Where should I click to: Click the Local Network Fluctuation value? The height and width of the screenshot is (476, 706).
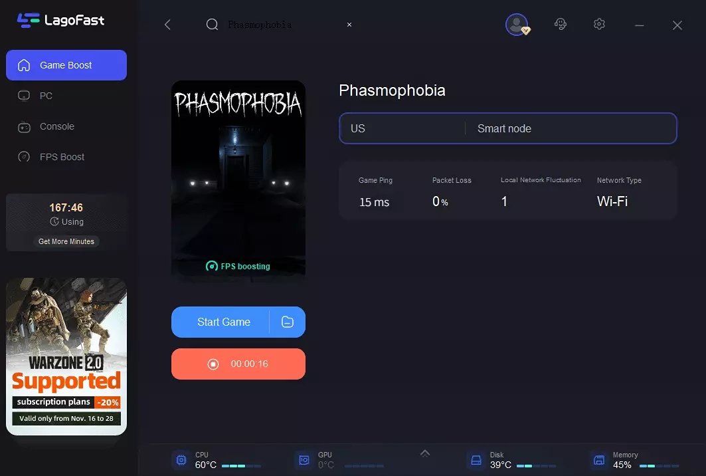tap(504, 201)
